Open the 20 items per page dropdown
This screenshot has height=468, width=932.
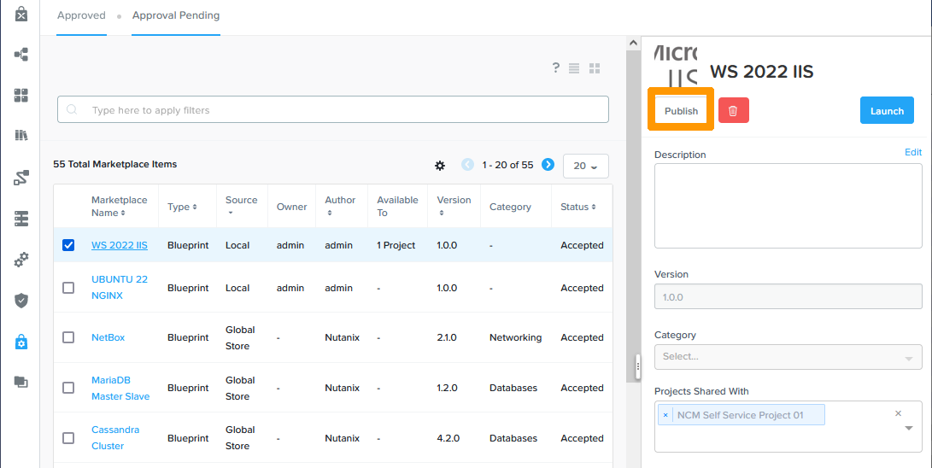click(x=585, y=166)
